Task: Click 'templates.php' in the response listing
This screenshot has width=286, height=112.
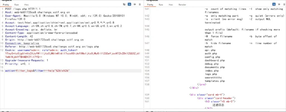Action: (x=215, y=81)
